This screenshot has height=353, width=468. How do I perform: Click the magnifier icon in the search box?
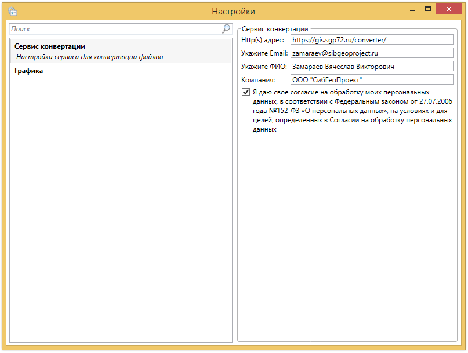click(x=226, y=28)
